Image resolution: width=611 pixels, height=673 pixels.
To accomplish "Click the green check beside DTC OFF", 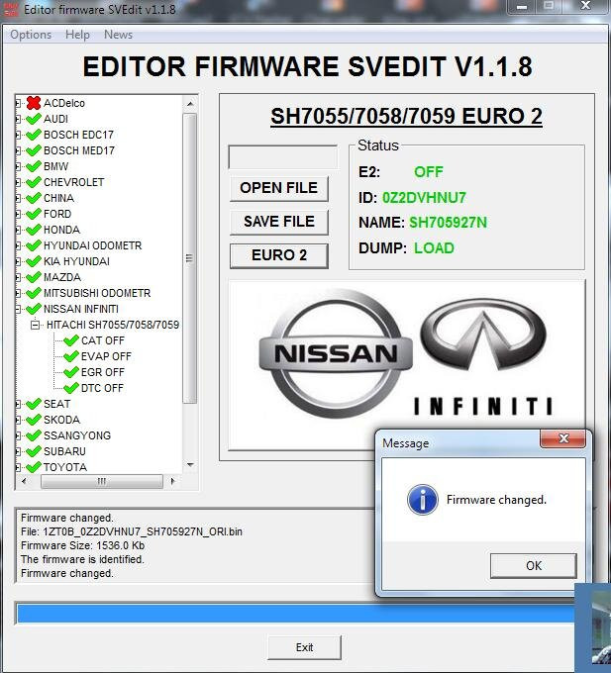I will [71, 388].
